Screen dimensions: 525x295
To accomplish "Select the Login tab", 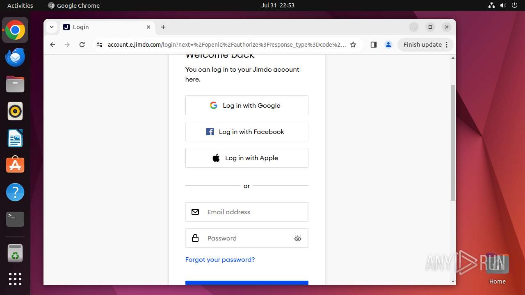I will click(x=107, y=27).
